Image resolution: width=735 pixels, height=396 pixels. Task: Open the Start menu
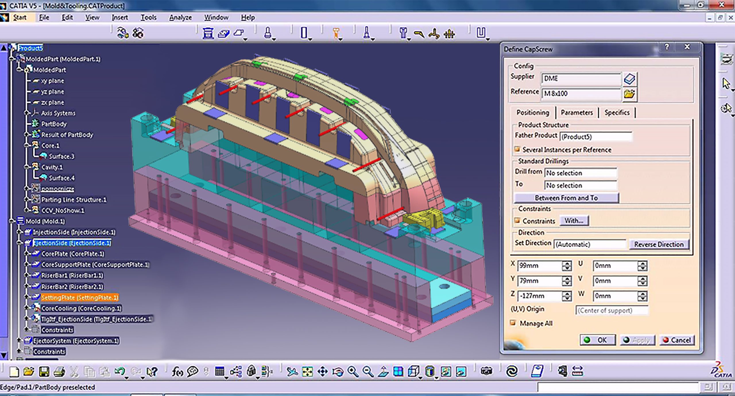pyautogui.click(x=20, y=18)
